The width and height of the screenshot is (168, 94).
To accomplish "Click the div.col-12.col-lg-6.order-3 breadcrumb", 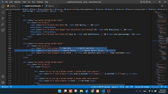I will click(136, 9).
